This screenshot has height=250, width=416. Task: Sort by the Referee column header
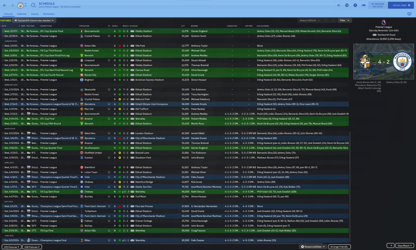[194, 26]
